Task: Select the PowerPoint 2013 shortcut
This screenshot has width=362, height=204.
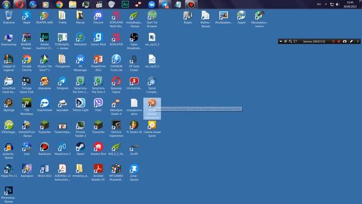Action: [x=98, y=63]
